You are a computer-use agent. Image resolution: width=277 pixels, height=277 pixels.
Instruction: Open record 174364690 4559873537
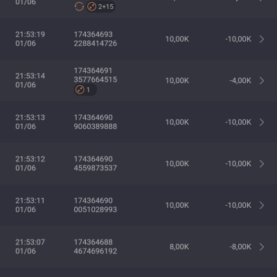coord(96,163)
